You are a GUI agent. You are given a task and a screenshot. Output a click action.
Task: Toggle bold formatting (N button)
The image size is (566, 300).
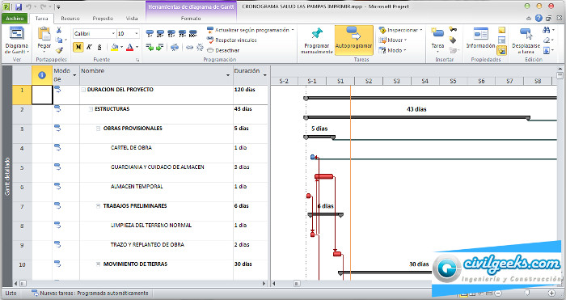[x=78, y=47]
